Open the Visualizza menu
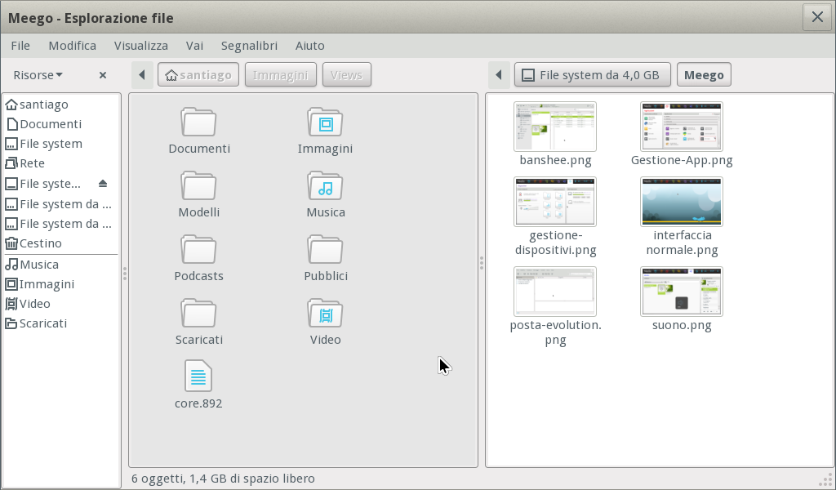Viewport: 836px width, 490px height. 140,46
